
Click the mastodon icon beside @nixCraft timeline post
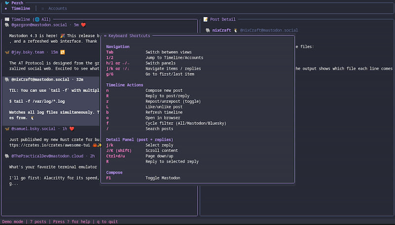tap(7, 80)
